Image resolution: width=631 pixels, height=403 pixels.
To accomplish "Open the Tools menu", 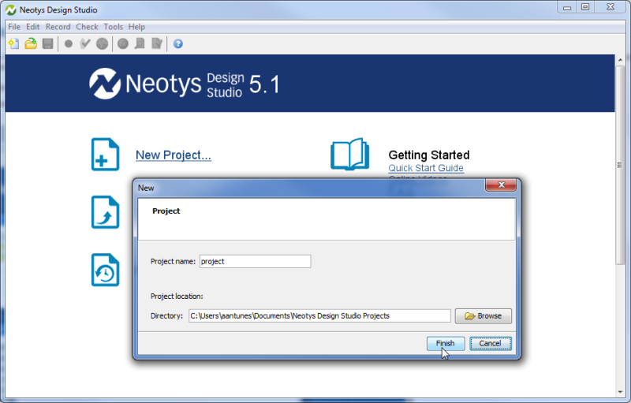I will click(x=113, y=27).
